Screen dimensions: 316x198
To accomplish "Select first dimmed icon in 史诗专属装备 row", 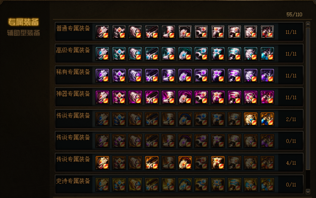I will click(102, 184).
